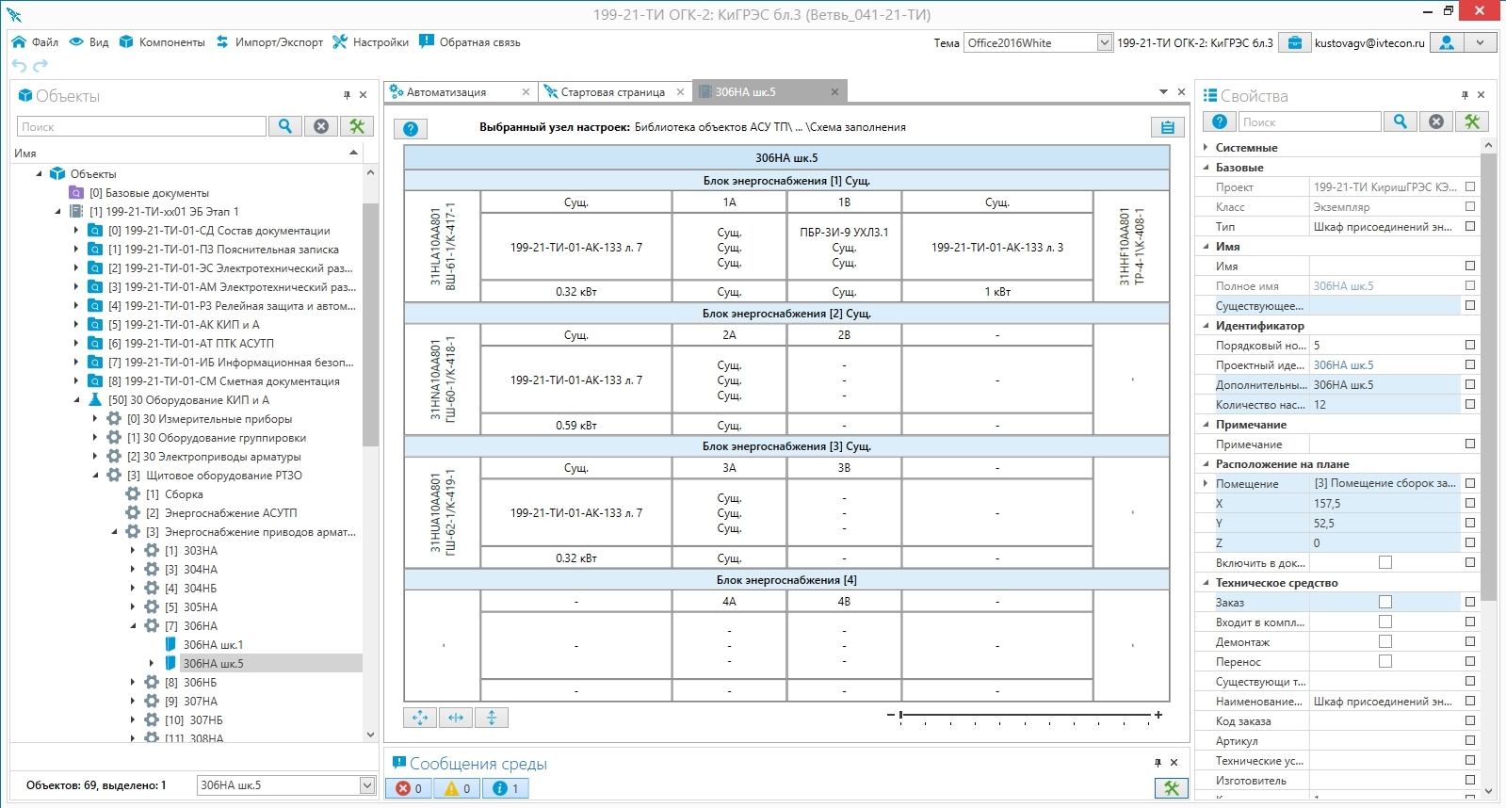Viewport: 1506px width, 808px height.
Task: Fit schema to window with move icon
Action: tap(420, 718)
